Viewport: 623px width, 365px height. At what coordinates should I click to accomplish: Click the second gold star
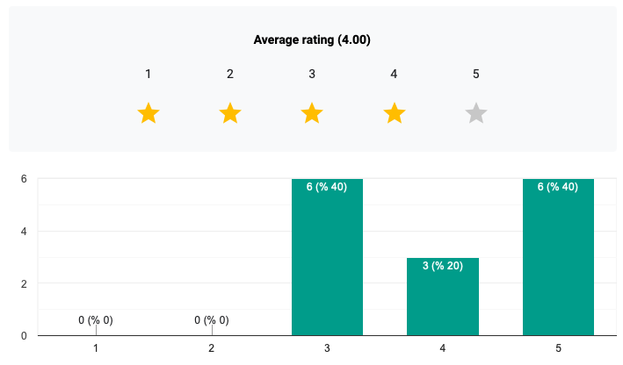pos(230,113)
